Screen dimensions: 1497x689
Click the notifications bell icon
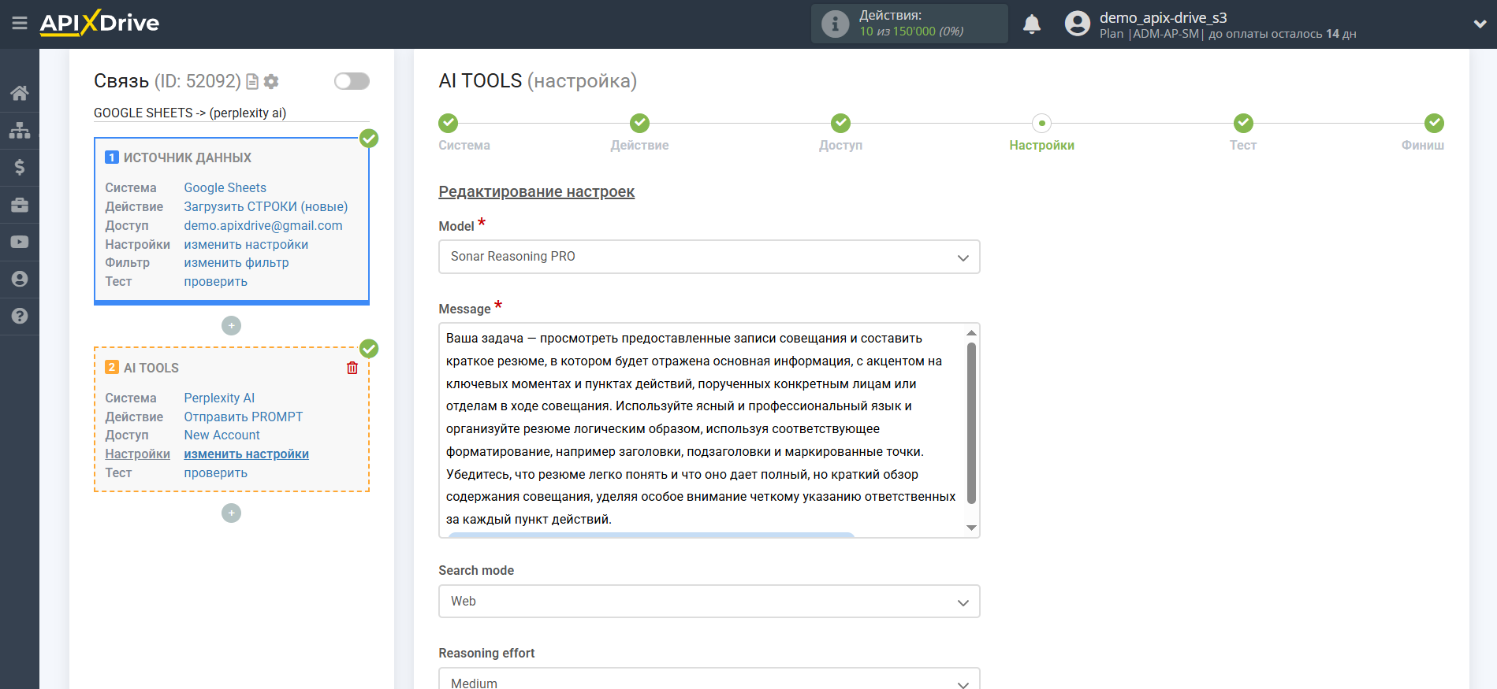1031,24
